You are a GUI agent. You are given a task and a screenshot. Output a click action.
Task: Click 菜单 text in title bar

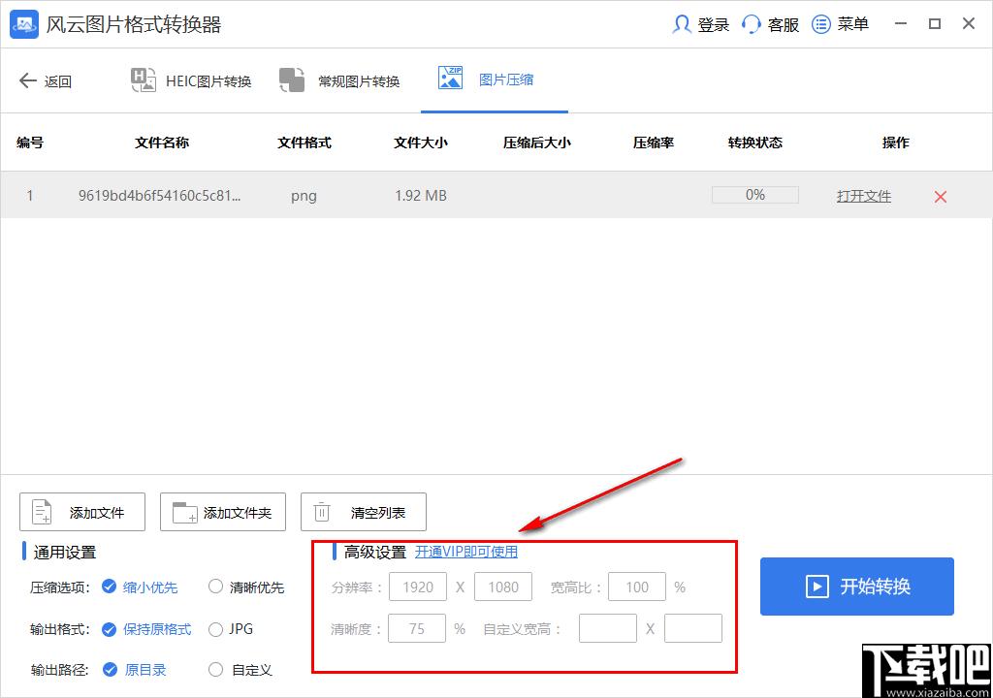click(x=853, y=24)
